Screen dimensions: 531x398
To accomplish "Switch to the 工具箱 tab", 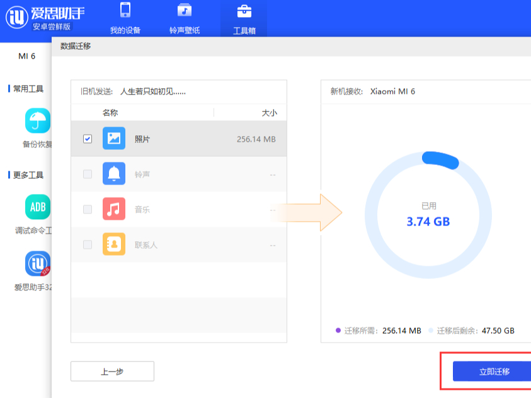I will point(244,19).
